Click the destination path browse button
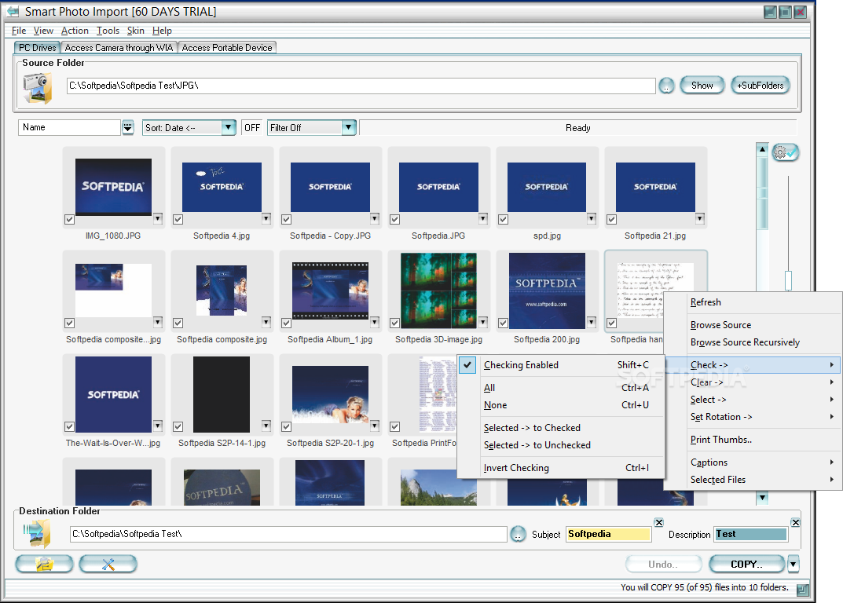The image size is (843, 603). pyautogui.click(x=518, y=534)
